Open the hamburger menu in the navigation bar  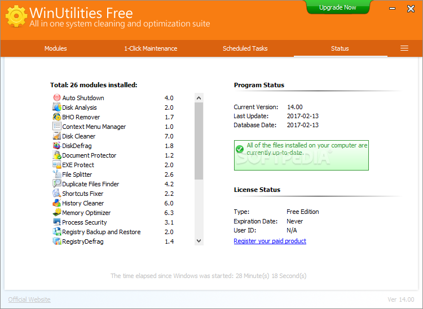pos(404,48)
